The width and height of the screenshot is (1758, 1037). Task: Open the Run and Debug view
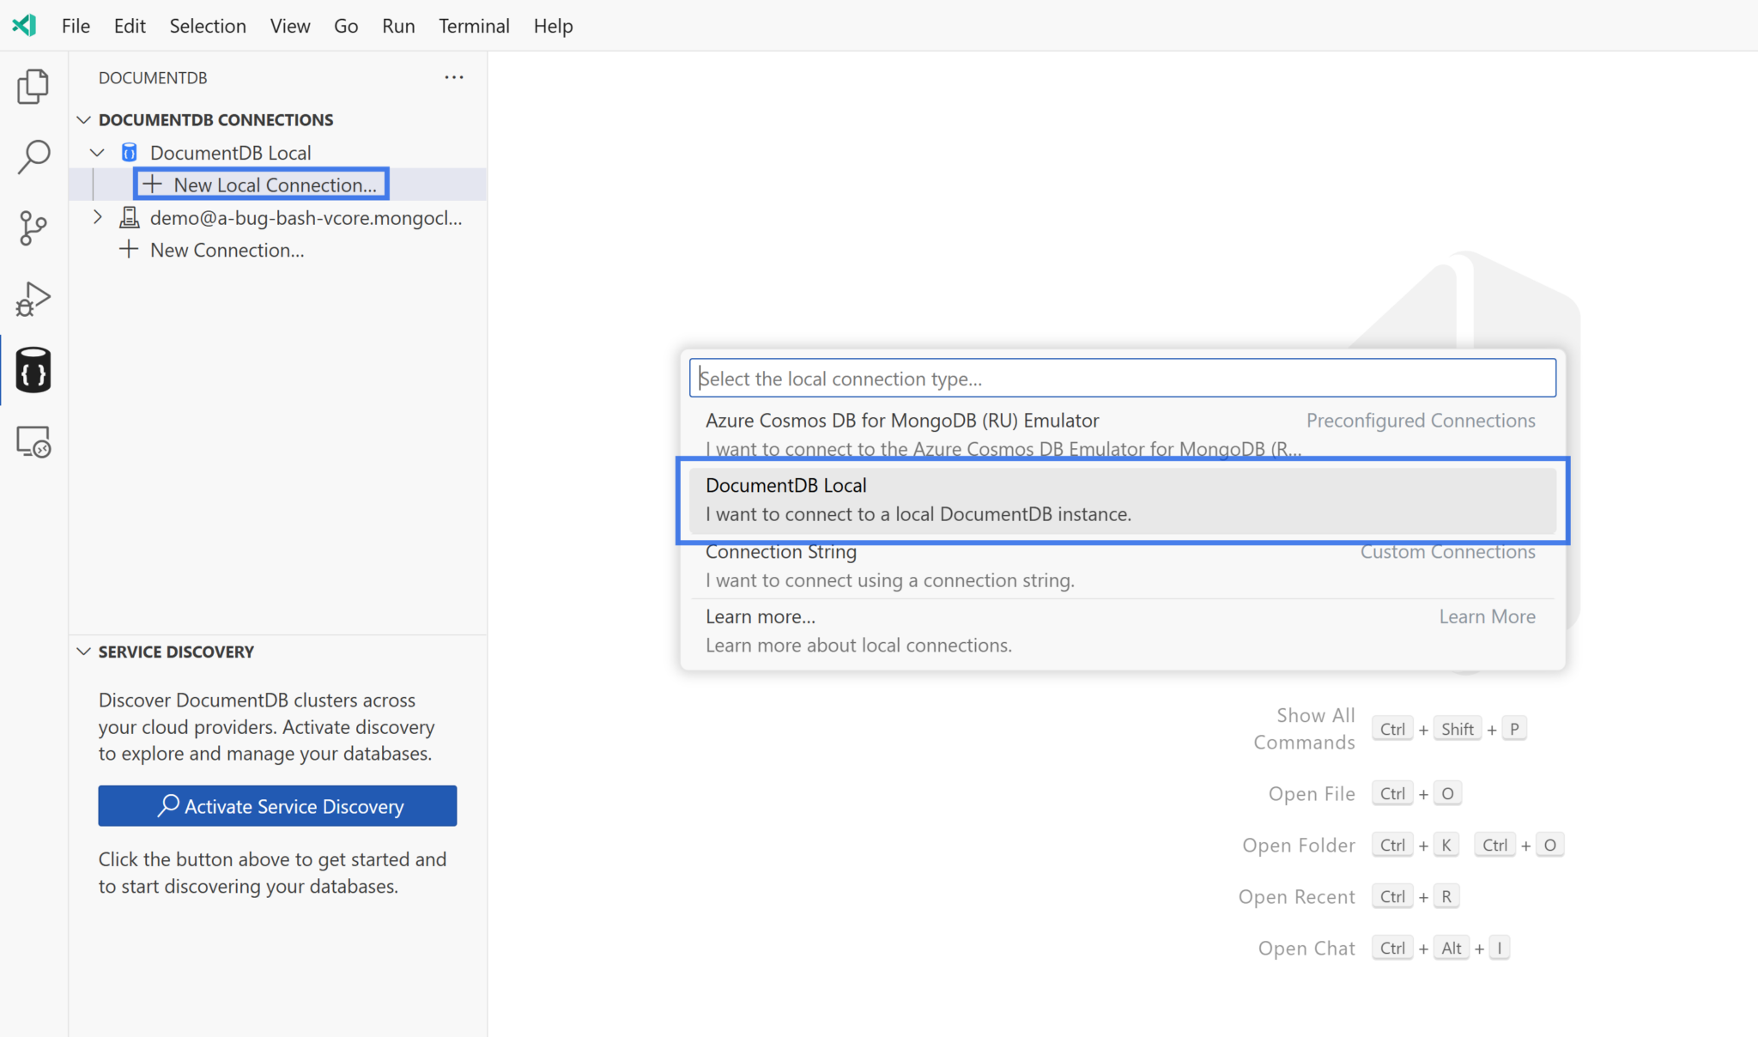(x=33, y=299)
